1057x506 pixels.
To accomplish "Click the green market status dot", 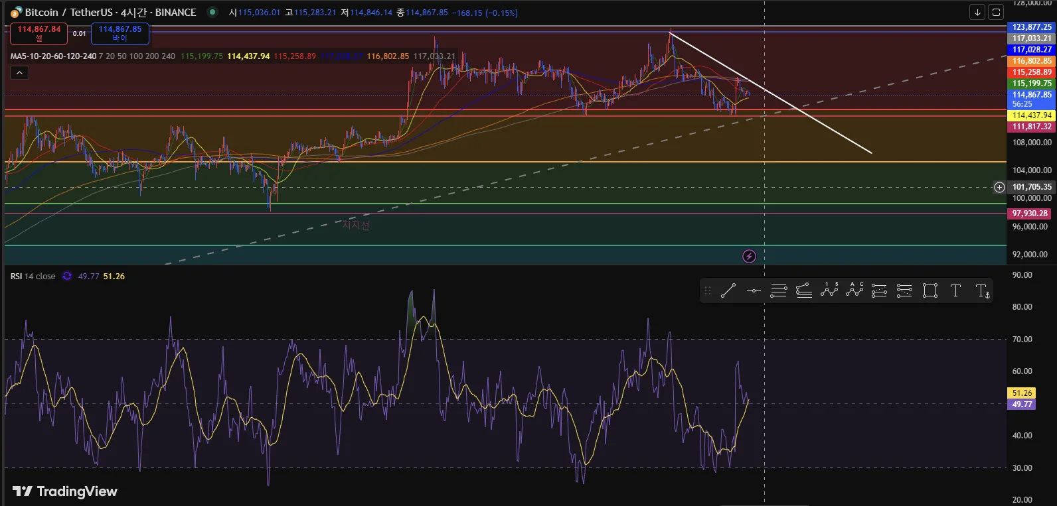I will pyautogui.click(x=212, y=12).
